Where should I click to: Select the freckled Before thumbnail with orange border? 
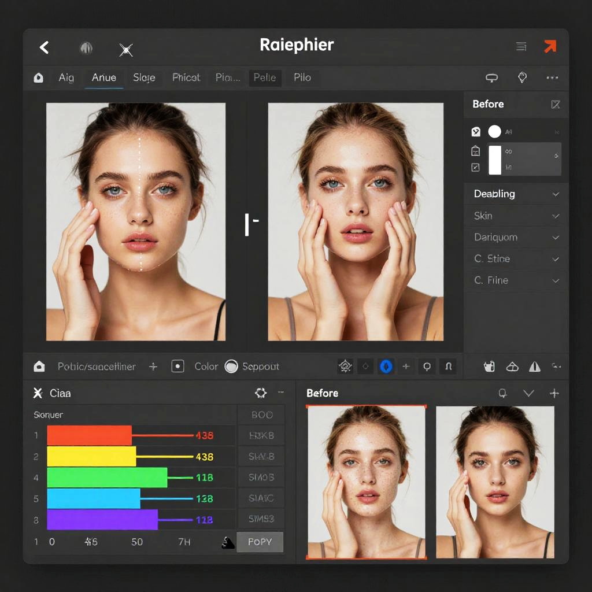point(367,482)
